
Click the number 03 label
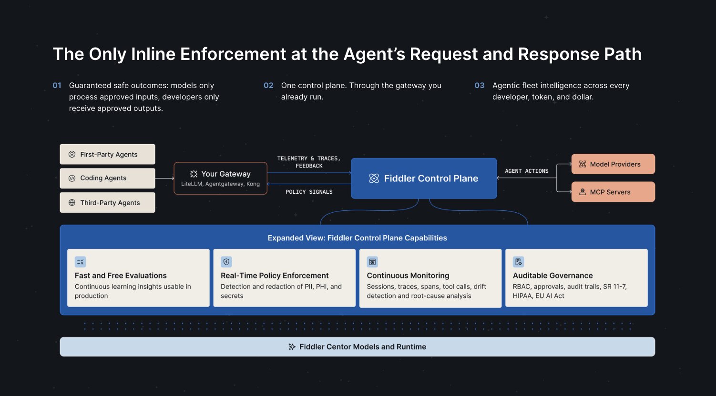pyautogui.click(x=480, y=86)
